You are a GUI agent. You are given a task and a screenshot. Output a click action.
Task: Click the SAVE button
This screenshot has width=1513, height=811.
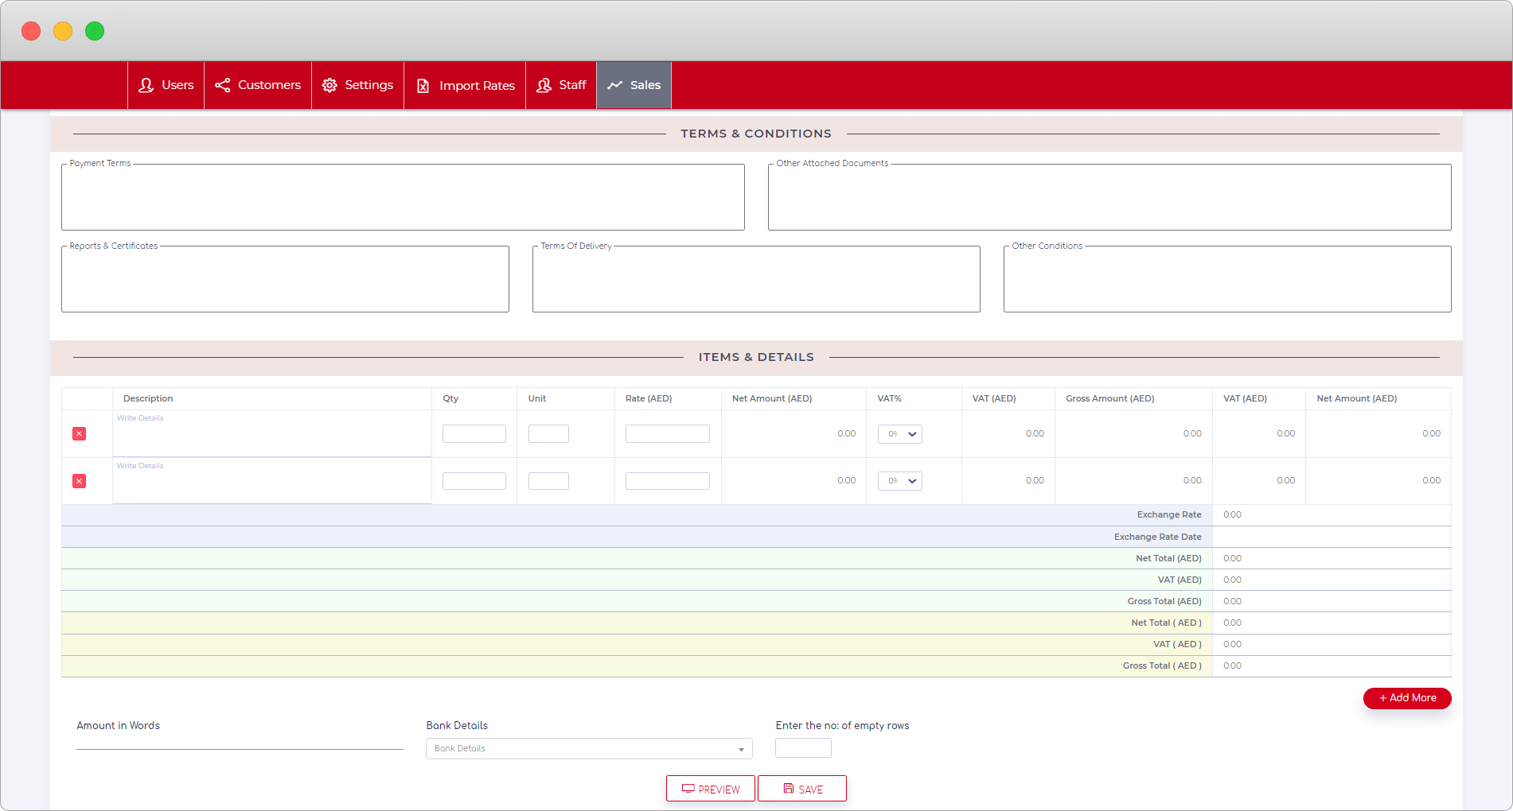click(x=801, y=789)
